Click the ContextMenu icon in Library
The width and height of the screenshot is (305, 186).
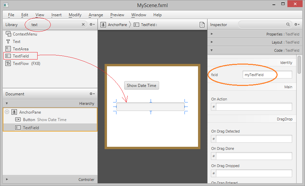click(x=8, y=34)
